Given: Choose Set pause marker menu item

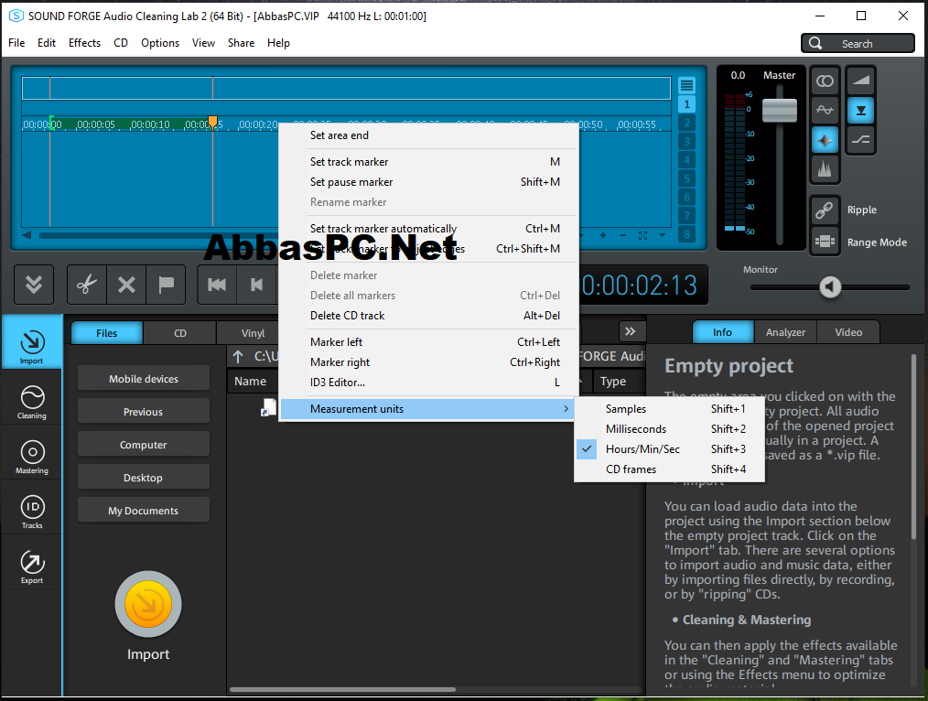Looking at the screenshot, I should click(428, 181).
